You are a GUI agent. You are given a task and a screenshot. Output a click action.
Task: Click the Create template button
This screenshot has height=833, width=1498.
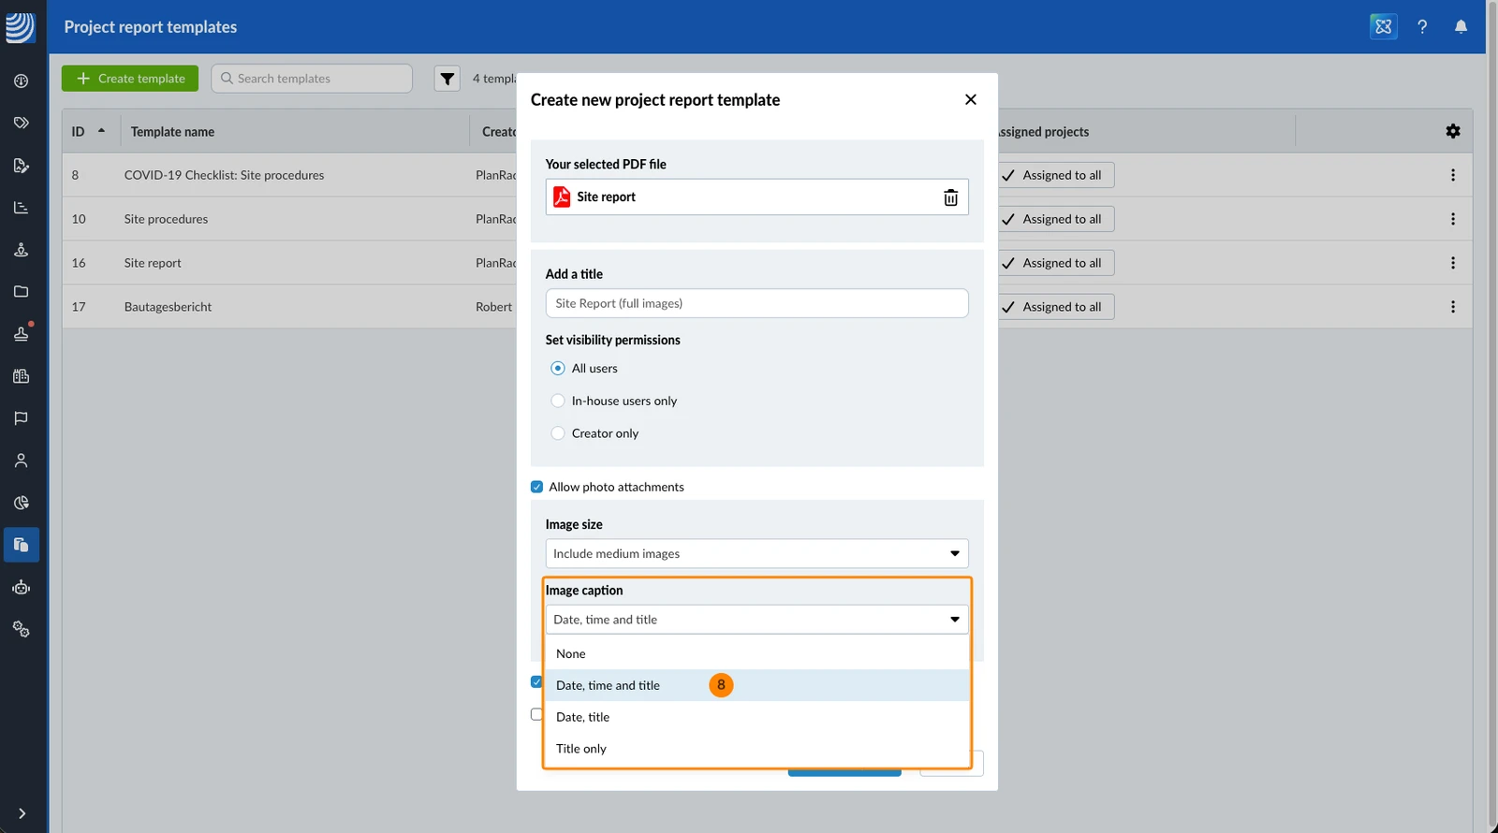(130, 79)
